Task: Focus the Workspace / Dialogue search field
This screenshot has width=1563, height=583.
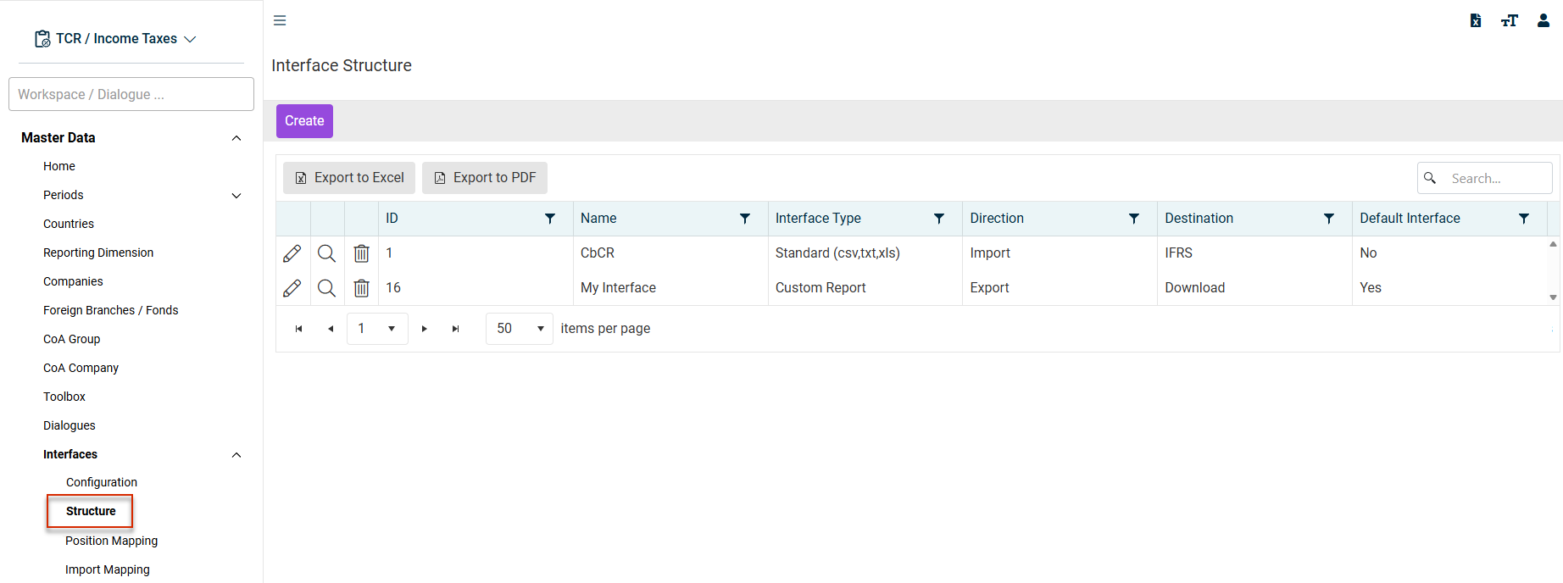Action: 131,94
